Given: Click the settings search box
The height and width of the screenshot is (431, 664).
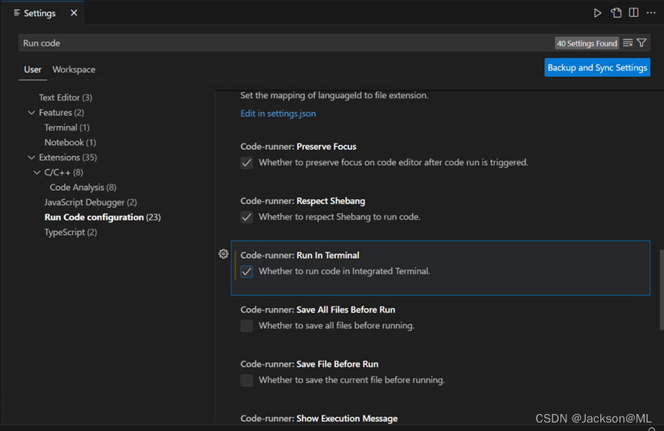Looking at the screenshot, I should pyautogui.click(x=284, y=43).
